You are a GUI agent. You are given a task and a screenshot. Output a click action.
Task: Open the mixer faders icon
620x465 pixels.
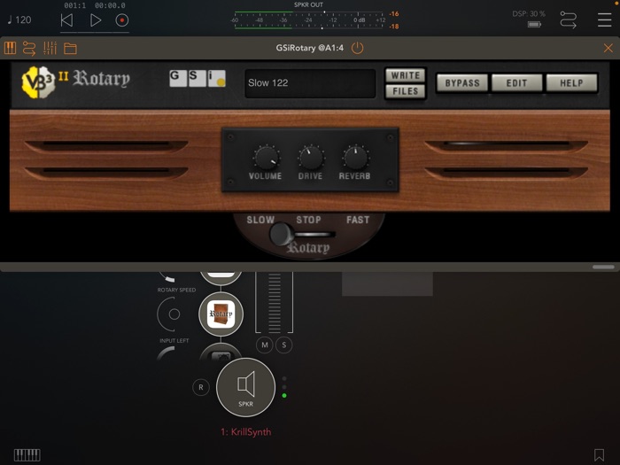coord(50,48)
